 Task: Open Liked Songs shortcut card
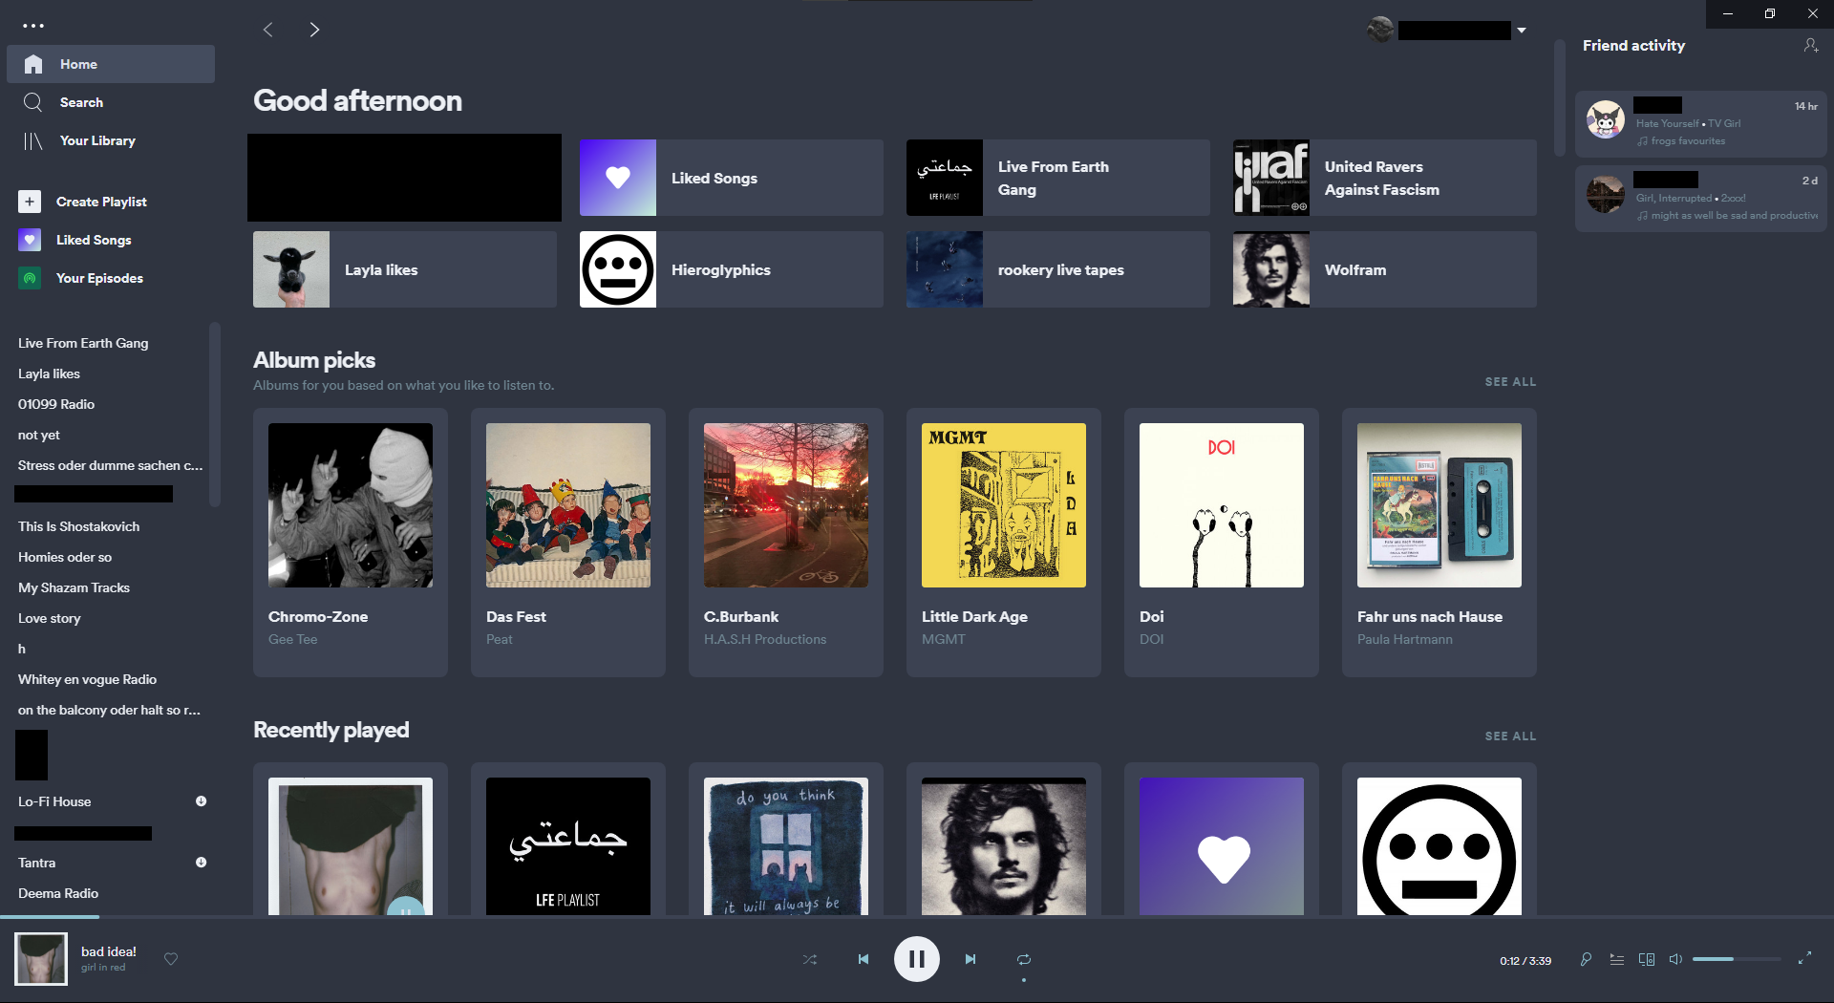(732, 178)
